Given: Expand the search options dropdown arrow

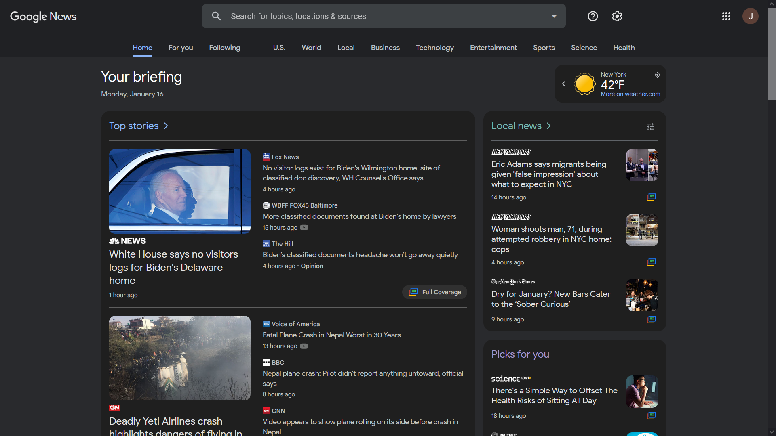Looking at the screenshot, I should point(554,16).
